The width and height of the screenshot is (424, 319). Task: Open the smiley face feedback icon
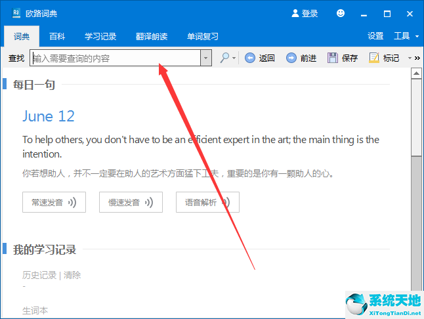(x=341, y=13)
